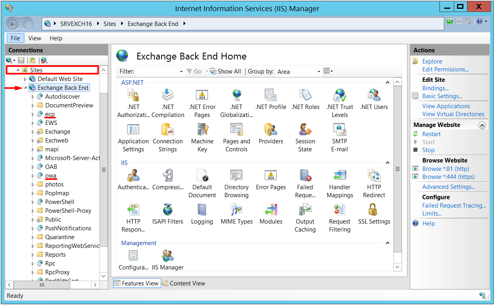495x305 pixels.
Task: Open the File menu
Action: (x=15, y=38)
